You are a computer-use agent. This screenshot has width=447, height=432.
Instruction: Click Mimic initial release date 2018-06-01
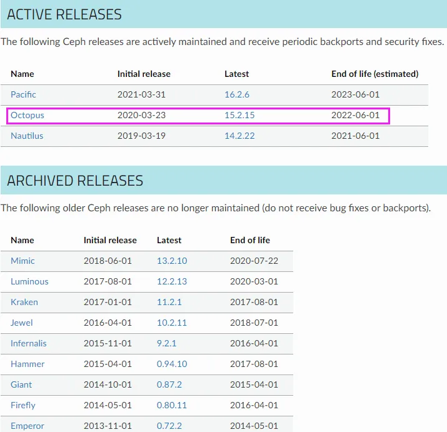108,261
